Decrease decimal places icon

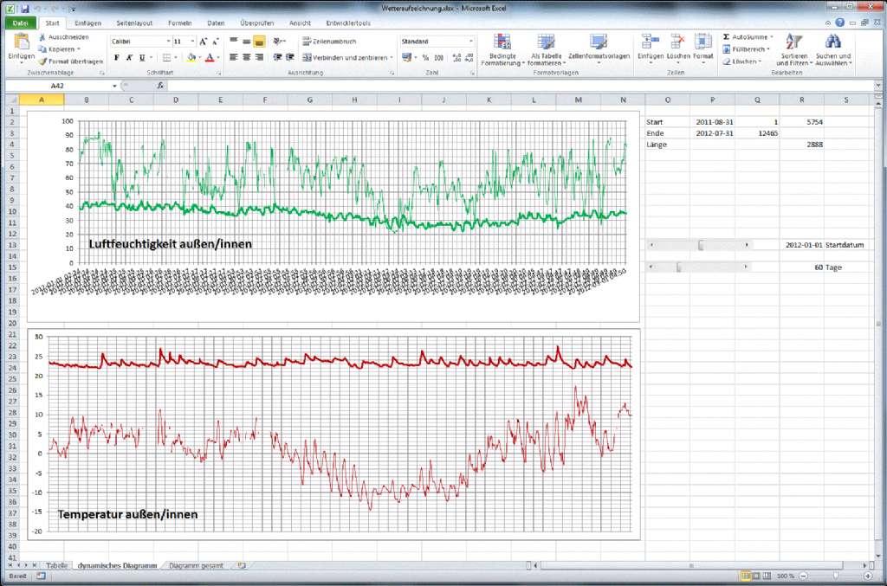click(x=469, y=58)
